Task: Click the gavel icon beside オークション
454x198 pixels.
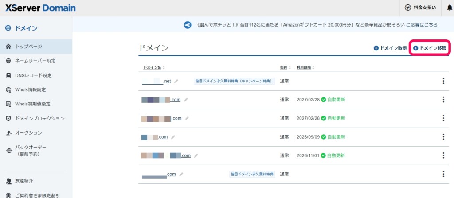Action: coord(8,133)
